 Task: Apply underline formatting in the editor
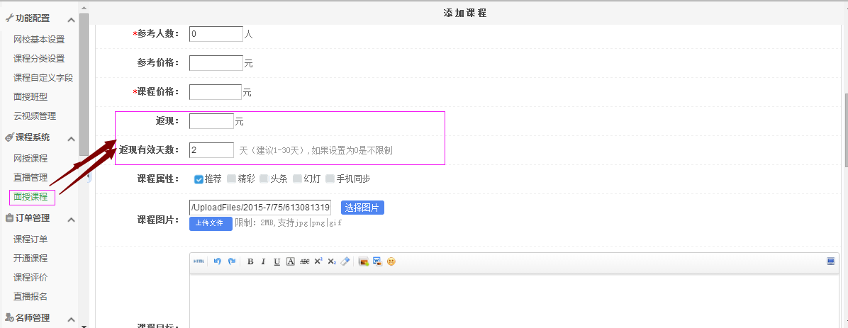point(277,261)
